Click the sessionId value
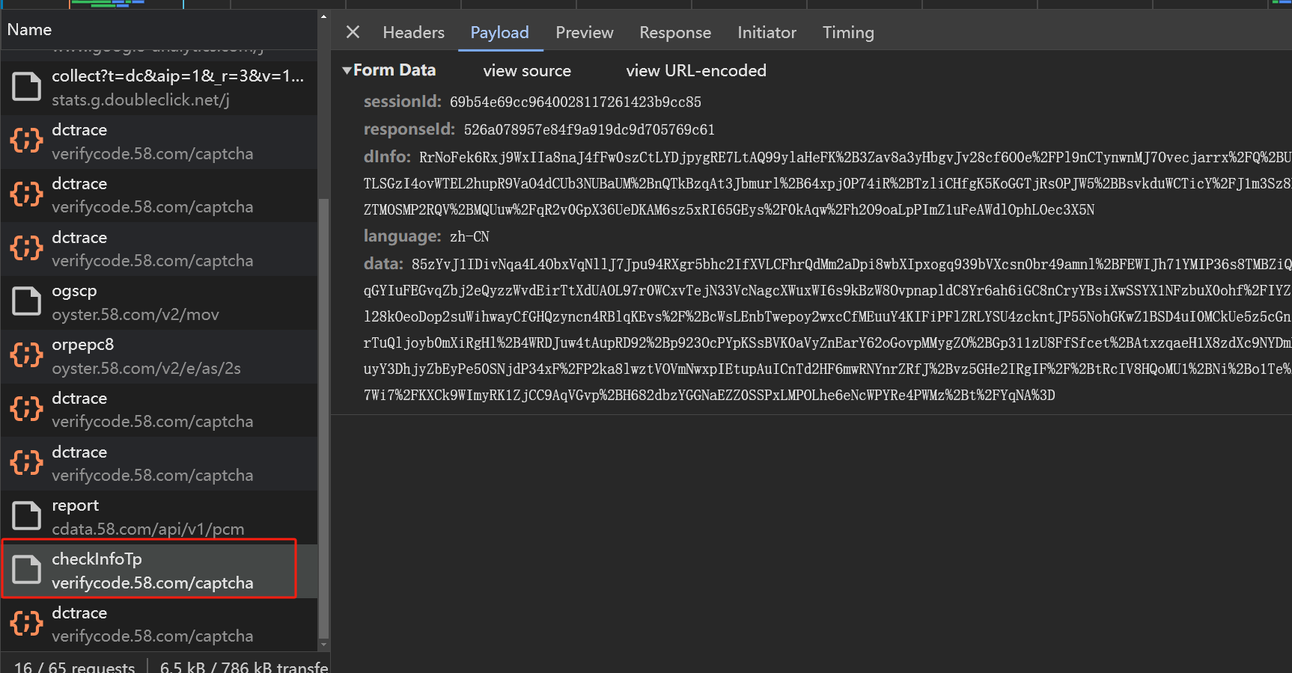1292x673 pixels. click(575, 102)
